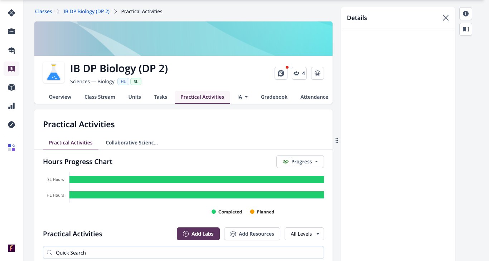Image resolution: width=489 pixels, height=261 pixels.
Task: Switch to the Gradebook tab
Action: (274, 97)
